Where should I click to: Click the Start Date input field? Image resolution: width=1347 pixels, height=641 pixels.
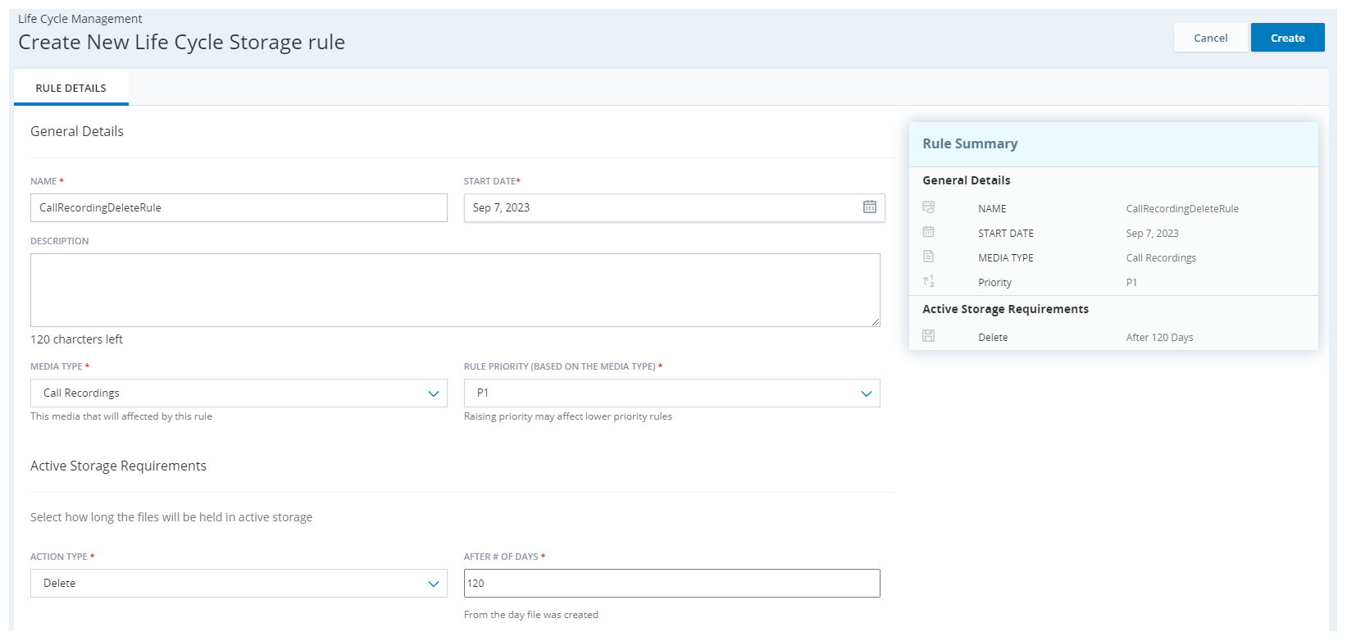pos(660,208)
